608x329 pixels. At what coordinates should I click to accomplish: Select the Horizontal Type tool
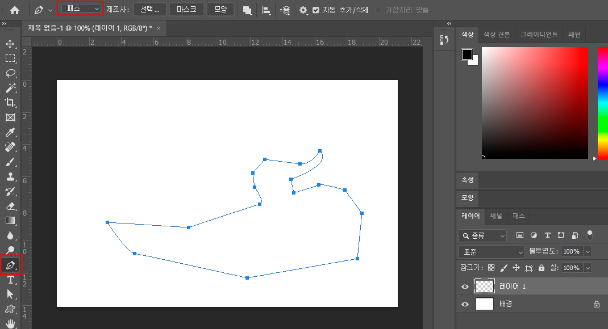click(x=10, y=280)
